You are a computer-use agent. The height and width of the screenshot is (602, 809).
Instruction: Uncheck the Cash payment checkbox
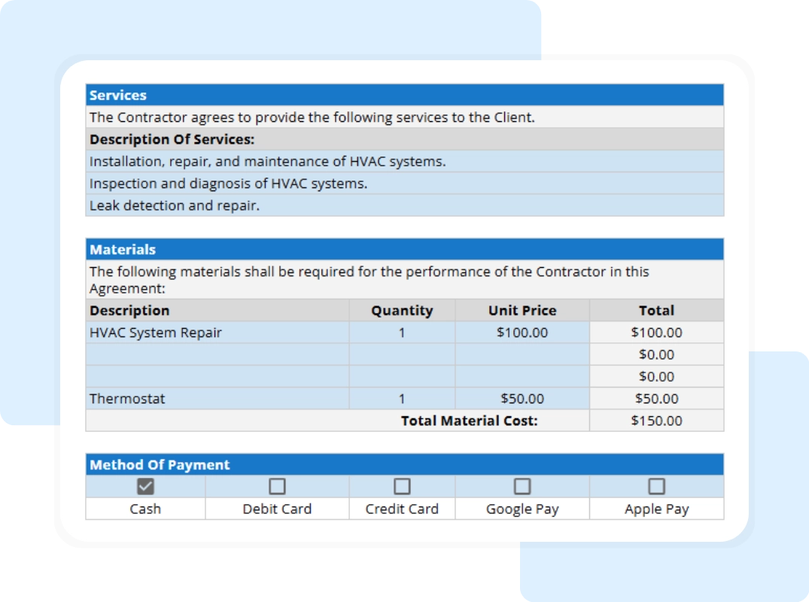(144, 486)
